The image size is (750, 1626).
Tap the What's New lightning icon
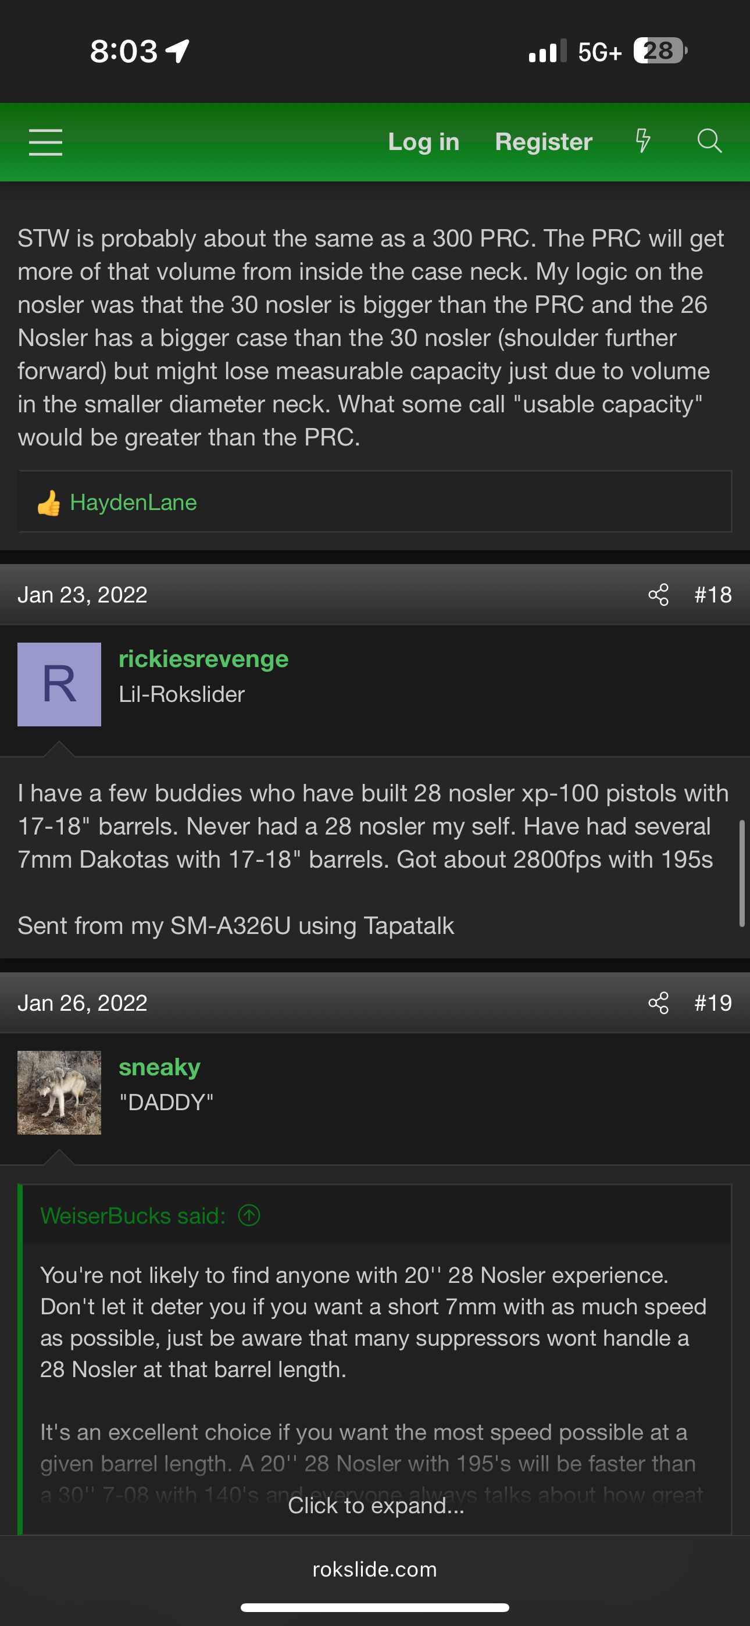(x=642, y=141)
